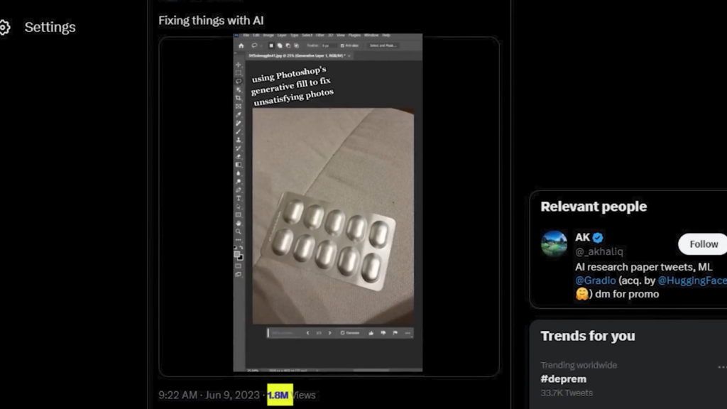The height and width of the screenshot is (409, 727).
Task: Give thumbs up to the variation
Action: point(371,333)
